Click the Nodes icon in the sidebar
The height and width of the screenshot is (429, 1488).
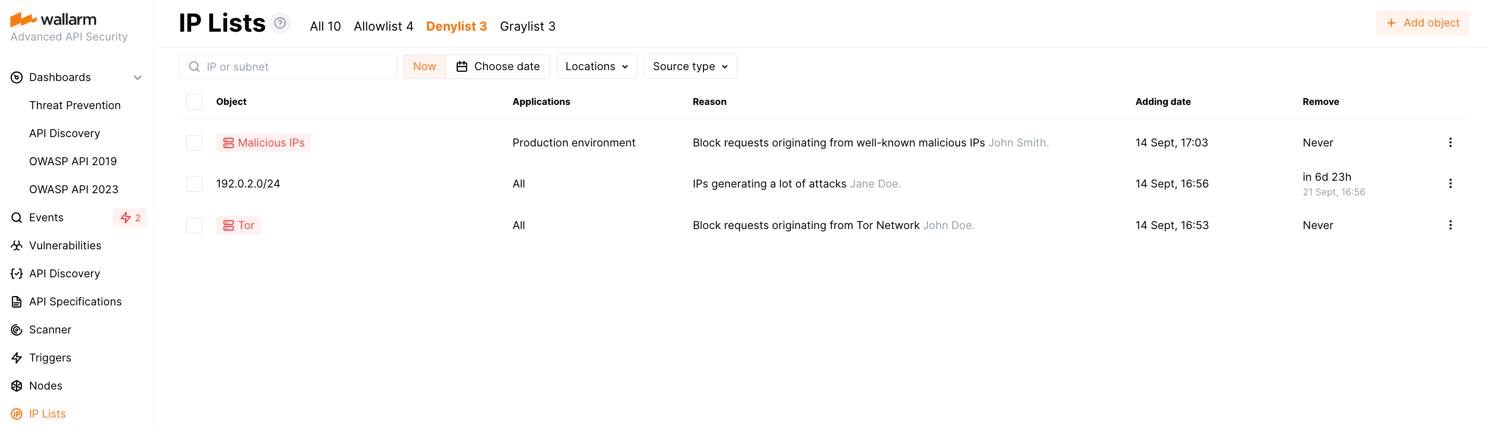(17, 386)
